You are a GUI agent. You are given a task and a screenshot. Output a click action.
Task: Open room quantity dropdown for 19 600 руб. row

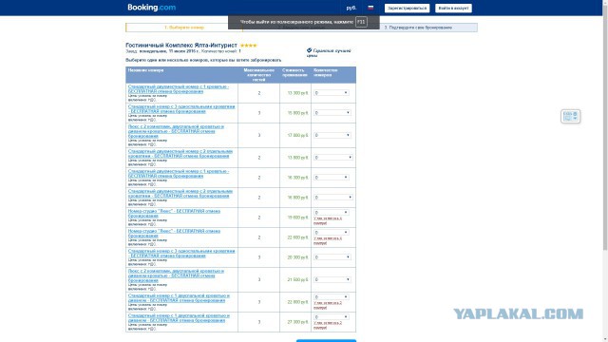332,213
